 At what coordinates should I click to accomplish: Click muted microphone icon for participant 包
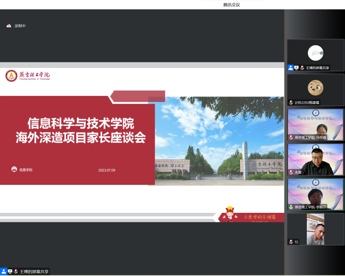pyautogui.click(x=291, y=242)
